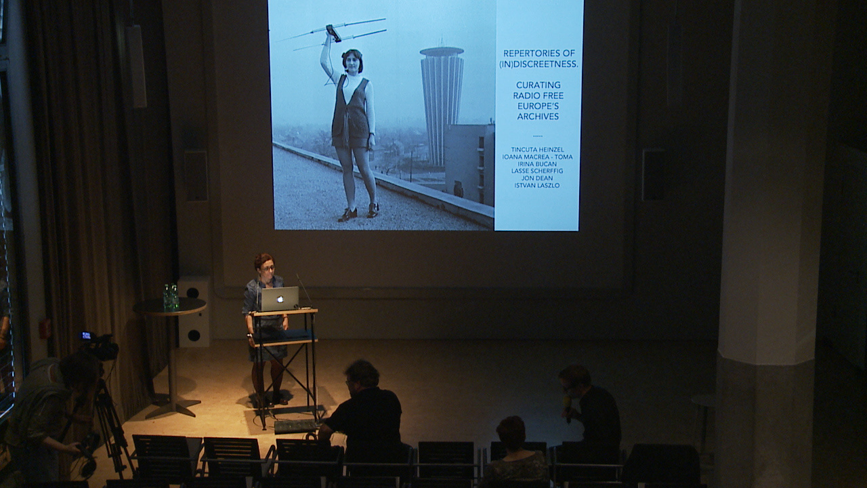This screenshot has width=867, height=488.
Task: Select the name "ISTVAN LASZLO"
Action: point(538,185)
